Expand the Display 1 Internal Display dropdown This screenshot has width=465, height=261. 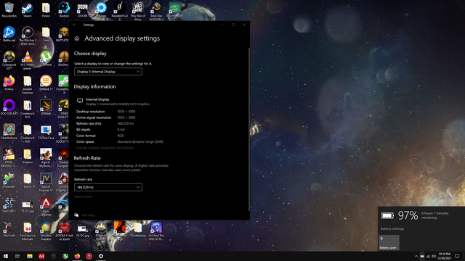pyautogui.click(x=108, y=72)
